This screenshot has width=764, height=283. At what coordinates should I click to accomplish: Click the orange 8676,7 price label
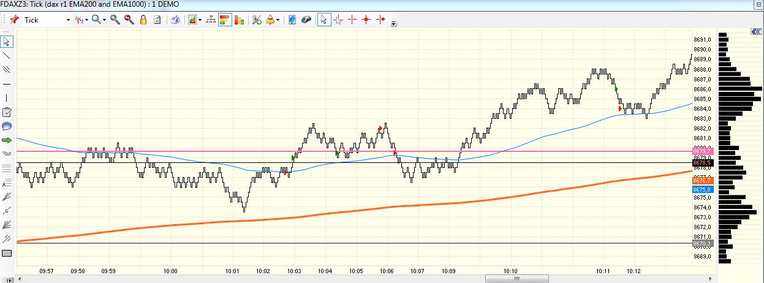(702, 181)
